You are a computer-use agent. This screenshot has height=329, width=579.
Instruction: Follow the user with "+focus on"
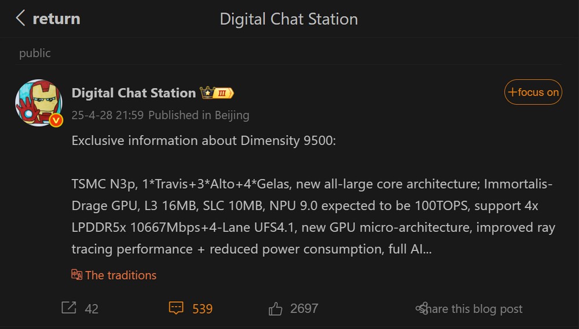click(533, 92)
